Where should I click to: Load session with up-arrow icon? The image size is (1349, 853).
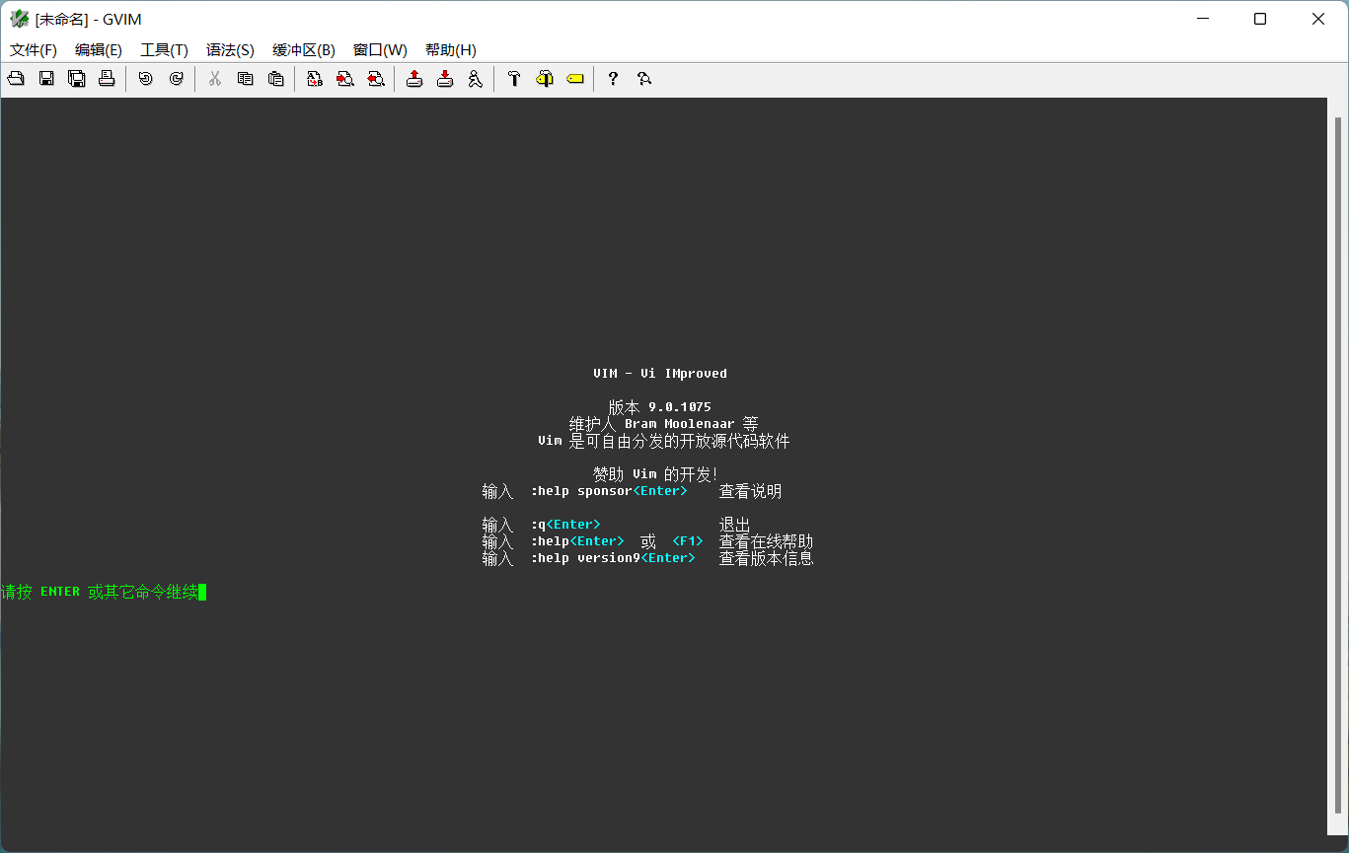tap(415, 79)
